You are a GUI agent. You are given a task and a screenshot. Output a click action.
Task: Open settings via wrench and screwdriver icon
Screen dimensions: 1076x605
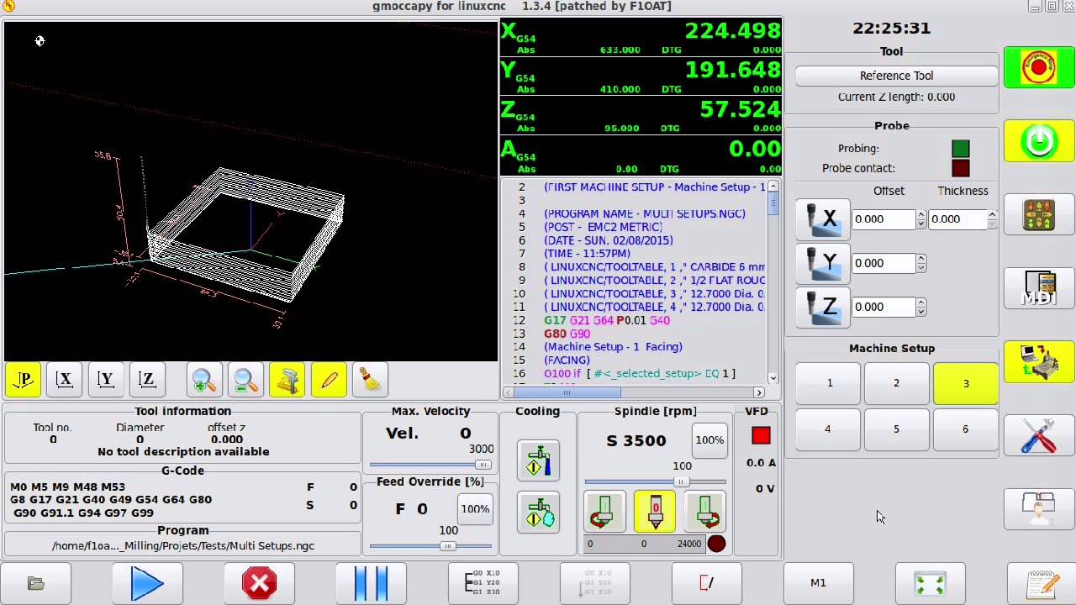(1039, 436)
